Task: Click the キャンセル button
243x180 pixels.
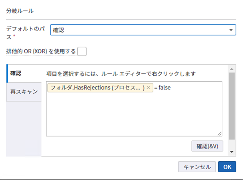Action: (x=197, y=167)
